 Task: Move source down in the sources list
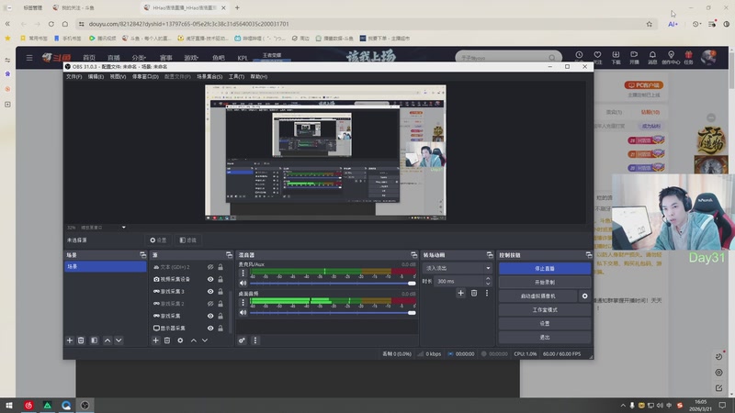pos(205,340)
